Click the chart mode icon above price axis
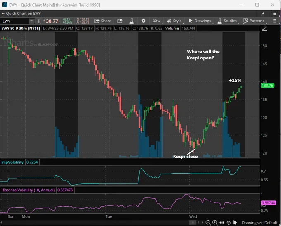 click(264, 29)
